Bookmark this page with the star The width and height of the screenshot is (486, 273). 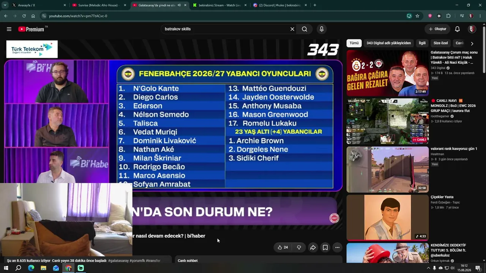click(x=417, y=16)
